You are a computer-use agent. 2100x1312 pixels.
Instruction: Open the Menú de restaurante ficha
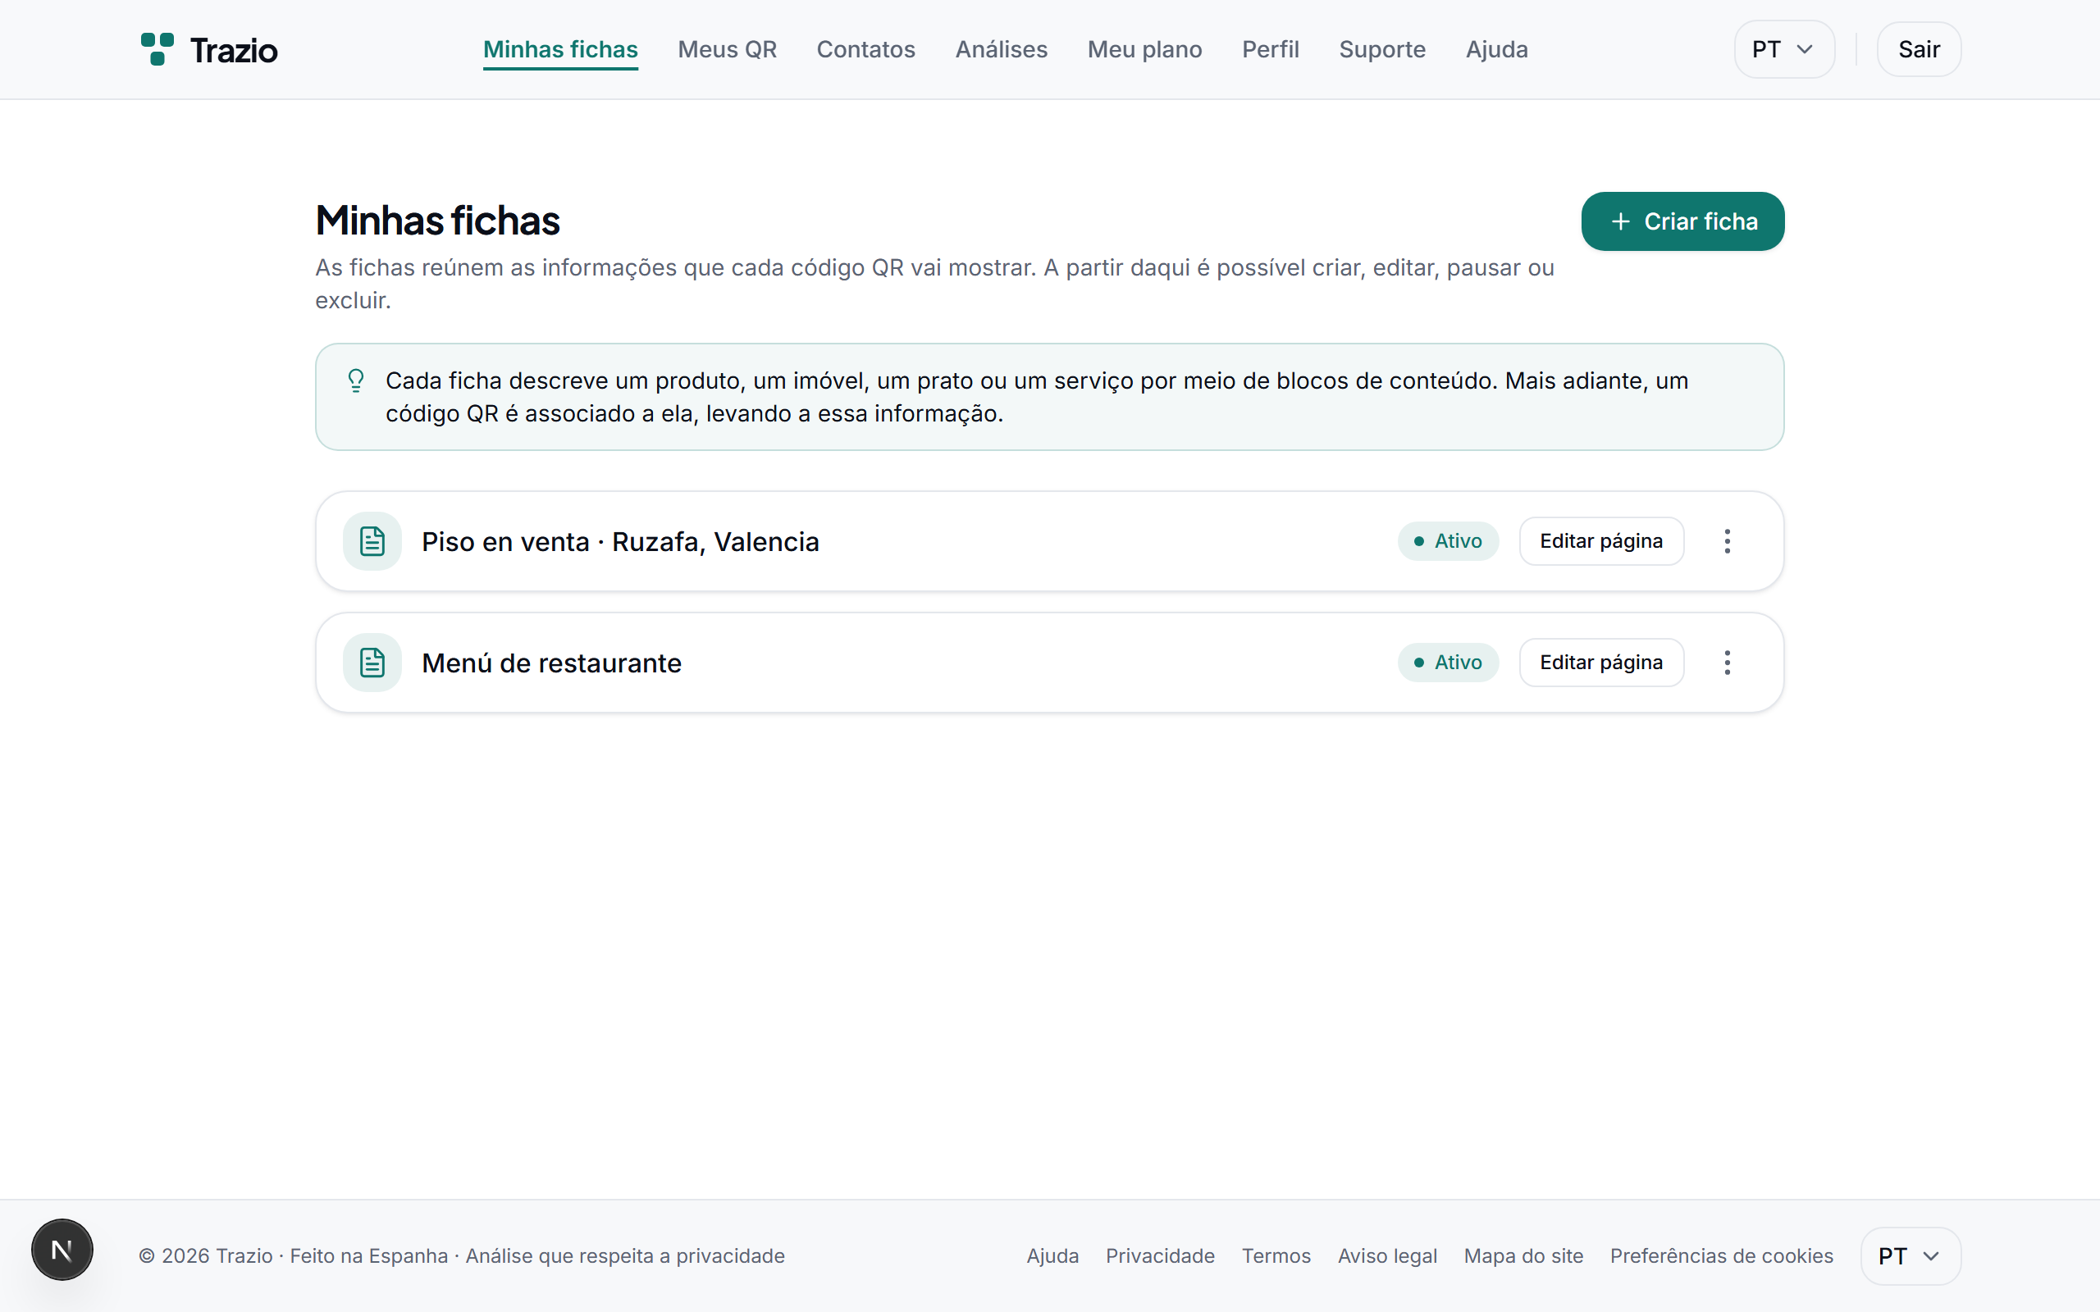click(552, 663)
